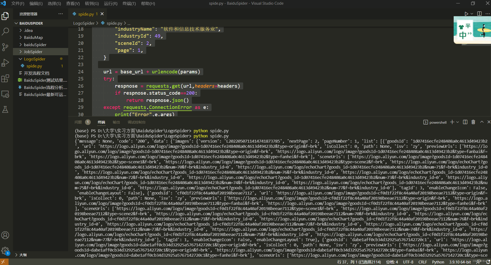Viewport: 491px width, 265px height.
Task: Open the 编辑(E) menu
Action: tap(36, 3)
